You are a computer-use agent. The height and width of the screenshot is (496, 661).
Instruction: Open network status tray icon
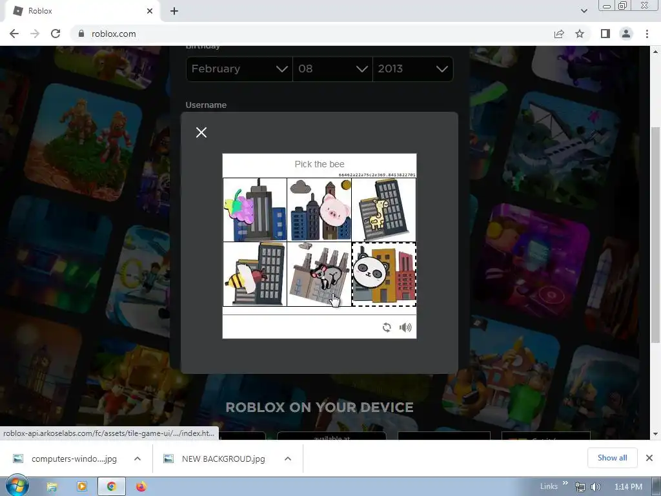coord(580,487)
